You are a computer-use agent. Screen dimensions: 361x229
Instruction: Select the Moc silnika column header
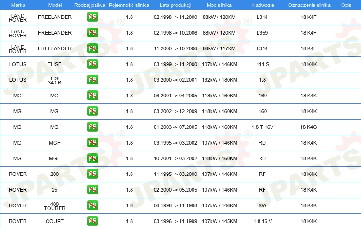[x=220, y=5]
